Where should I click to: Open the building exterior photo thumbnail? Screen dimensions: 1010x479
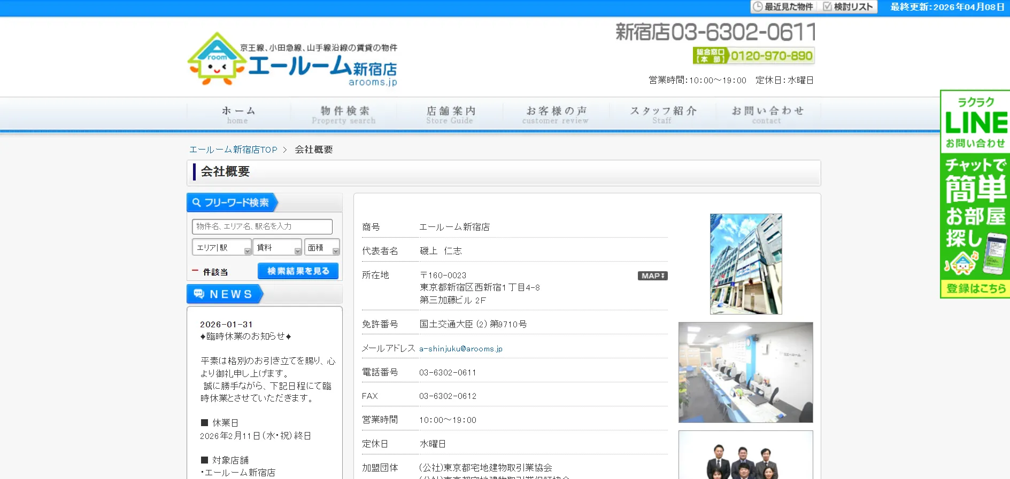pos(746,264)
